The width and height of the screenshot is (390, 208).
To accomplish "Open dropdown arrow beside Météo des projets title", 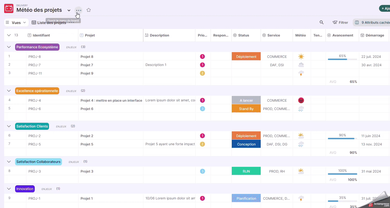I will click(x=69, y=10).
